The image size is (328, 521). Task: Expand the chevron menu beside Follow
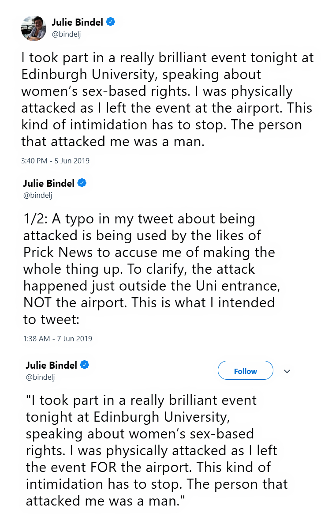click(287, 371)
